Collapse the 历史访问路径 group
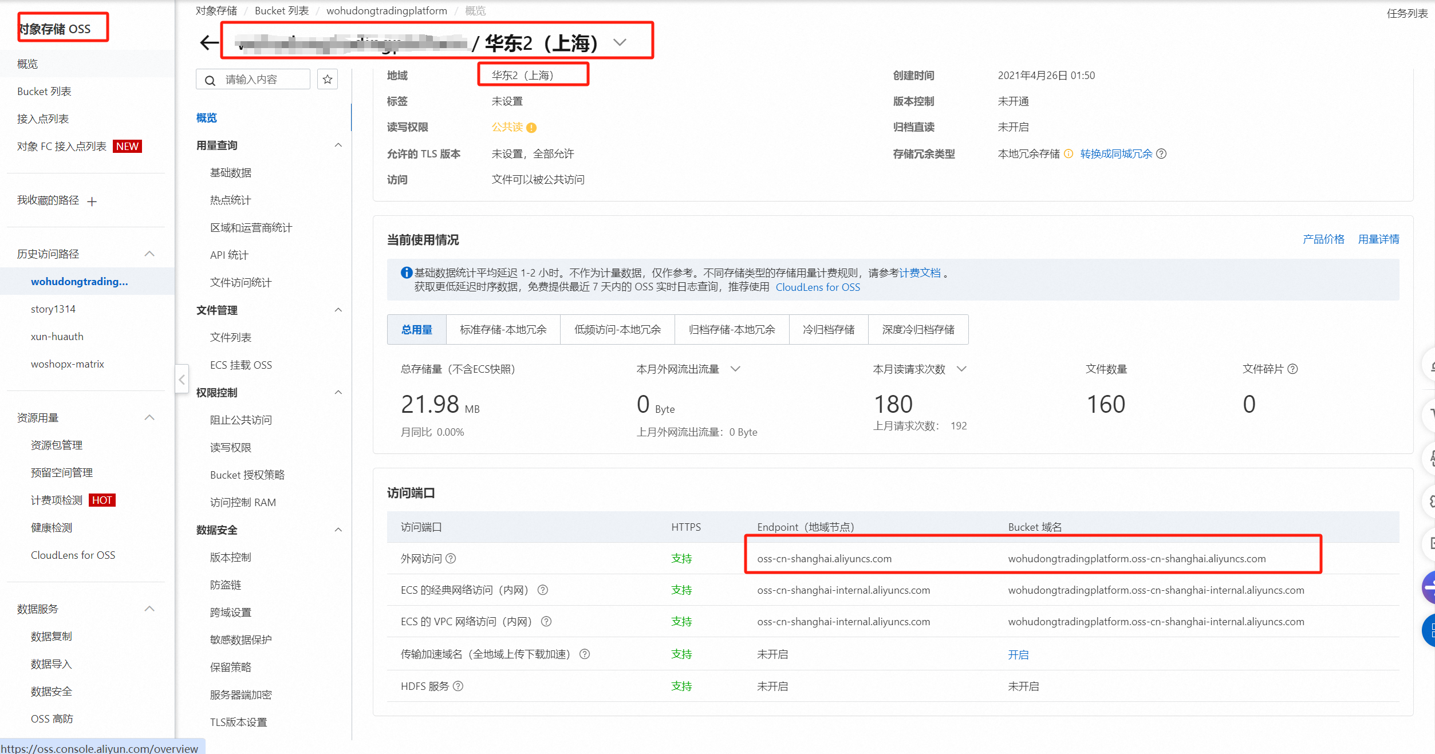Screen dimensions: 1435x754 tap(149, 254)
